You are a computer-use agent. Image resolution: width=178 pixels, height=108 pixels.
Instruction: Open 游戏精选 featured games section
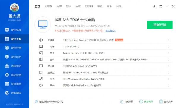pos(15,93)
